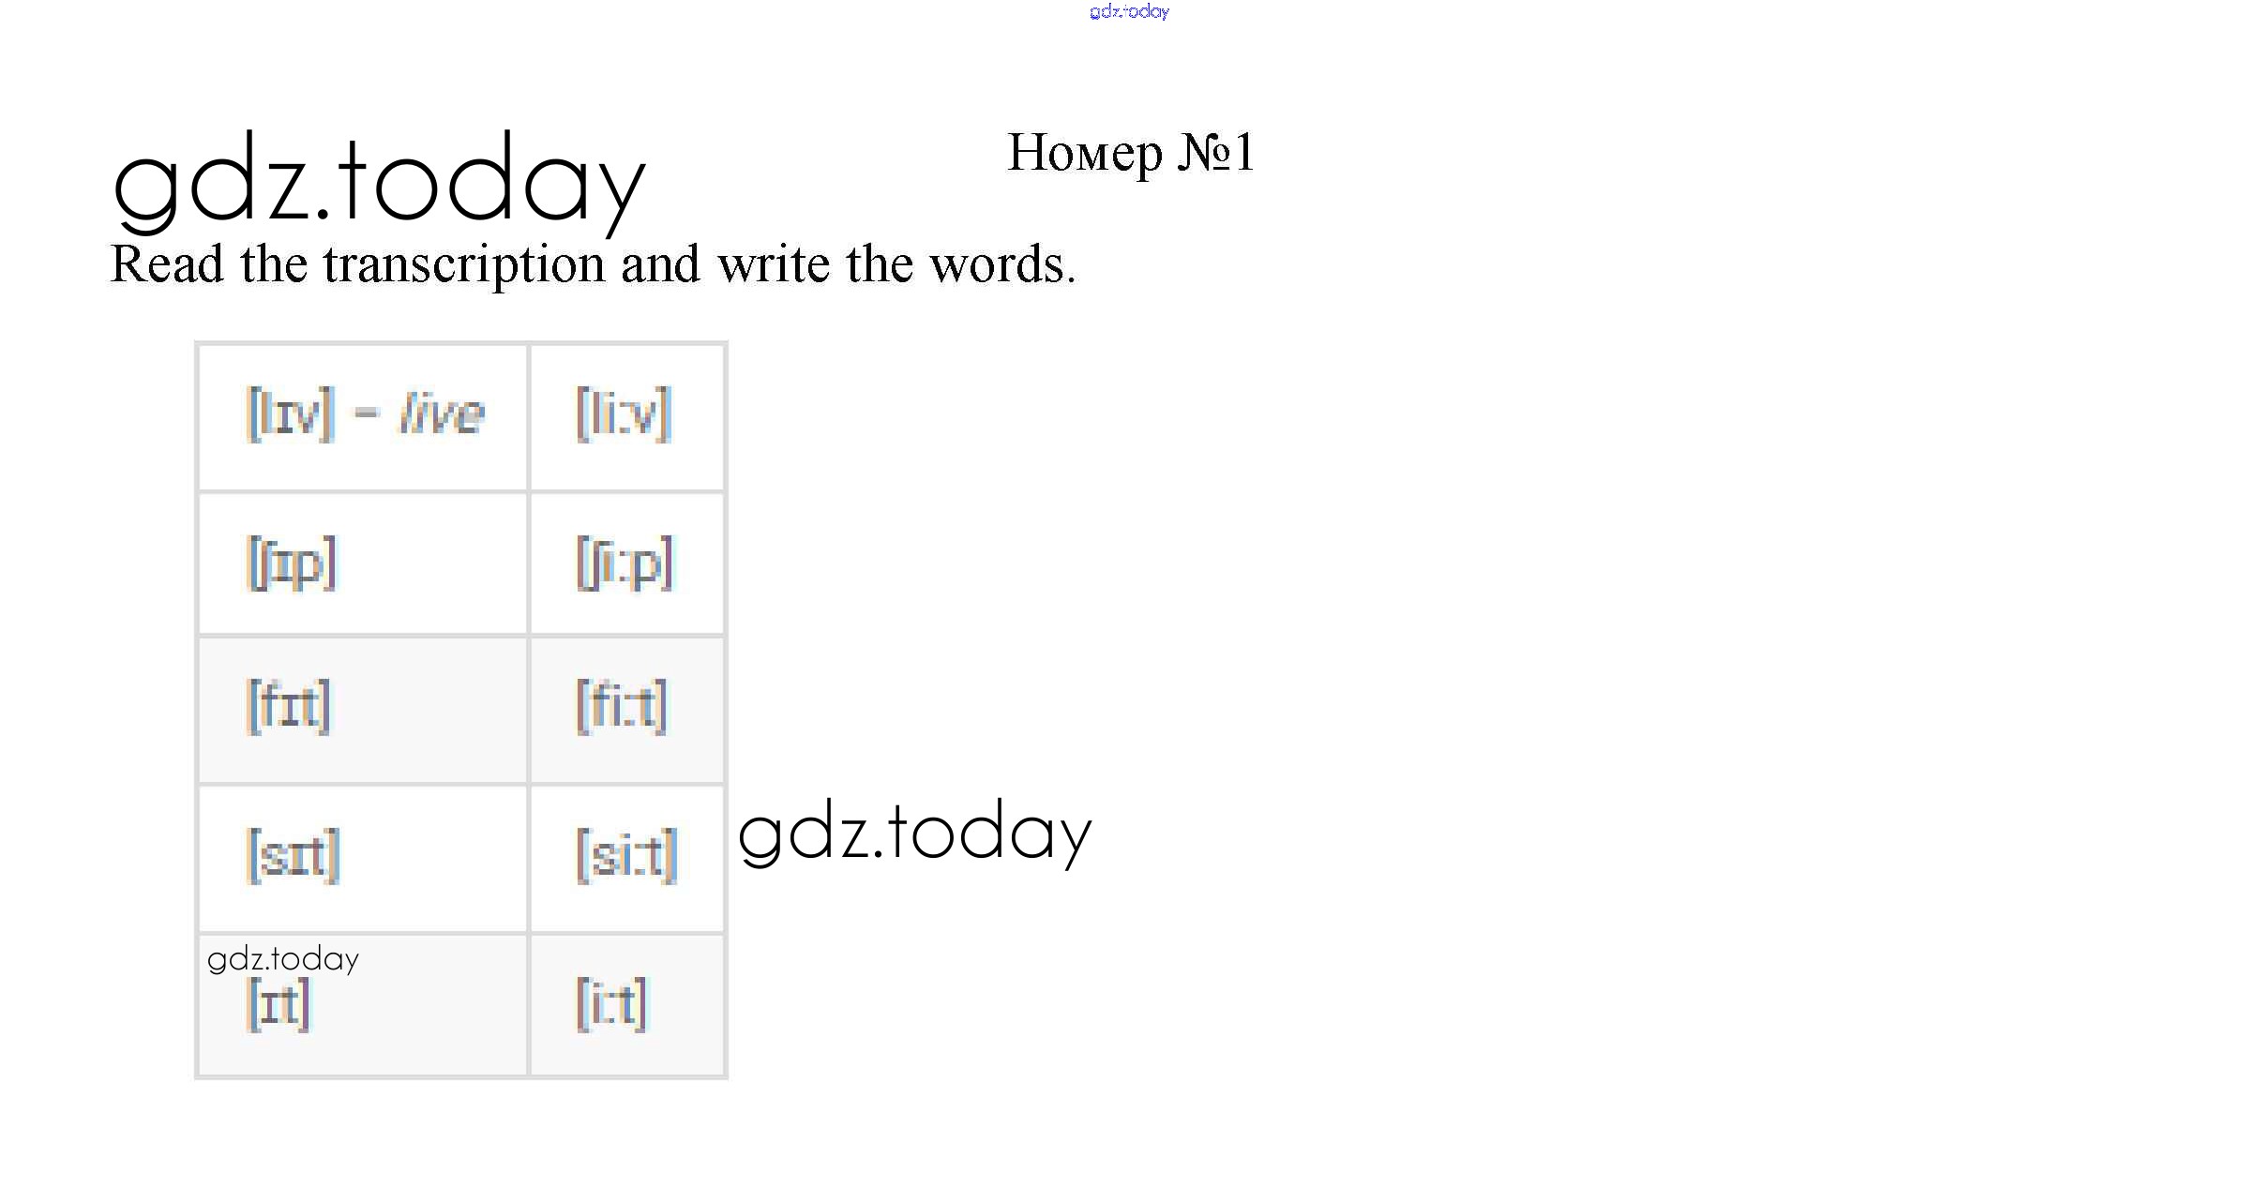Click the [ɪt] transcription in the last row
Screen dimensions: 2258x1202
tap(278, 1004)
